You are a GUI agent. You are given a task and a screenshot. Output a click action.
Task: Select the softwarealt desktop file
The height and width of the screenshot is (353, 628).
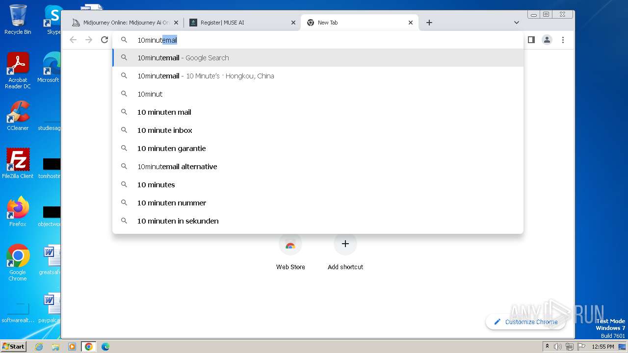[18, 314]
